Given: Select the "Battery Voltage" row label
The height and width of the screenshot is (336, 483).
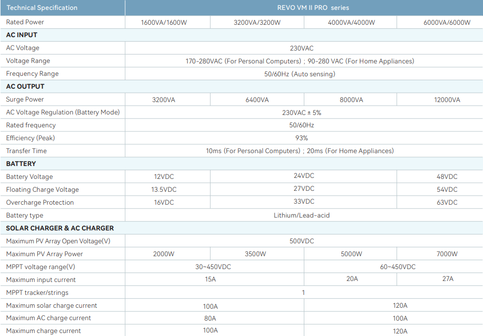Looking at the screenshot, I should [x=30, y=177].
